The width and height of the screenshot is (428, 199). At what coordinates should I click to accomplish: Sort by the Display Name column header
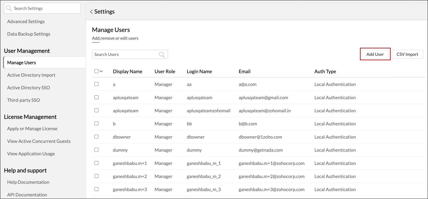[128, 72]
